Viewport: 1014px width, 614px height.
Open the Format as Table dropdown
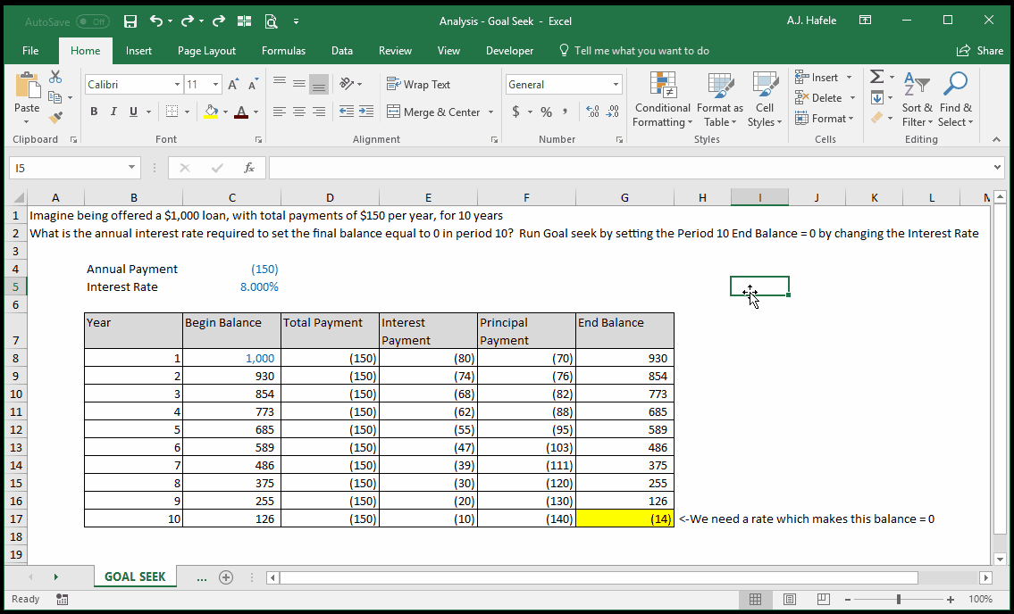720,99
